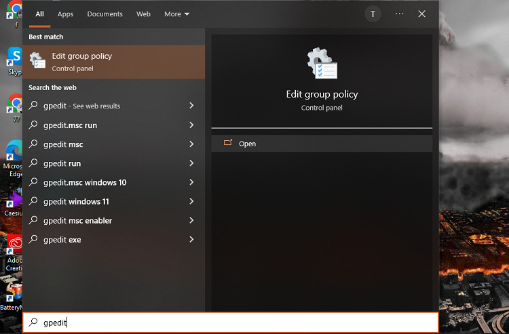This screenshot has width=509, height=334.
Task: Open Microsoft Edge desktop shortcut
Action: [14, 152]
